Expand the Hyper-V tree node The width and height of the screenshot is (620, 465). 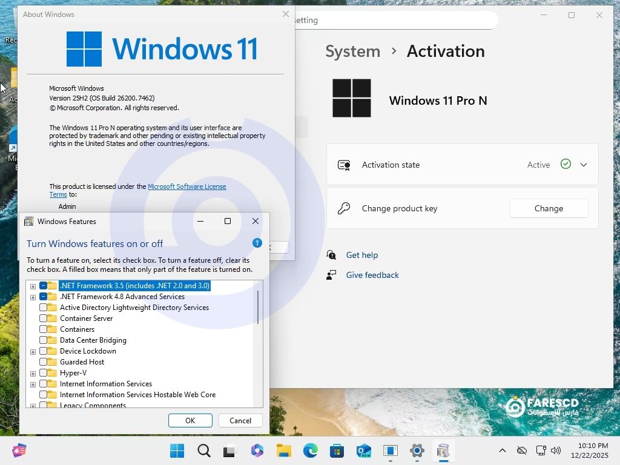[33, 373]
